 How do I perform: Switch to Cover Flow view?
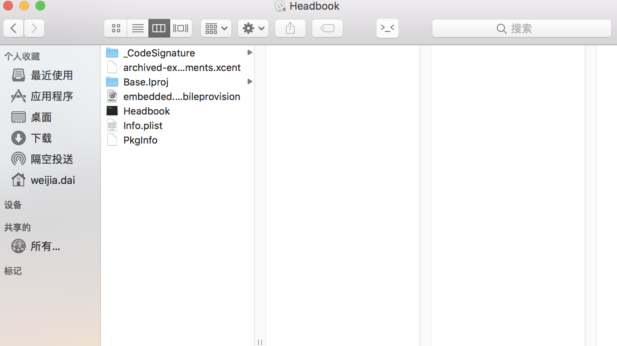181,28
